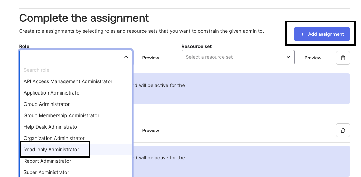Pick Report Administrator in the role list
This screenshot has width=361, height=177.
47,161
